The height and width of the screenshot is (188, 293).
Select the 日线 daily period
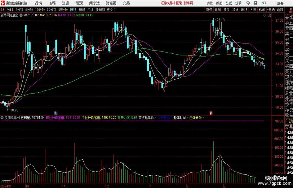tap(73, 10)
